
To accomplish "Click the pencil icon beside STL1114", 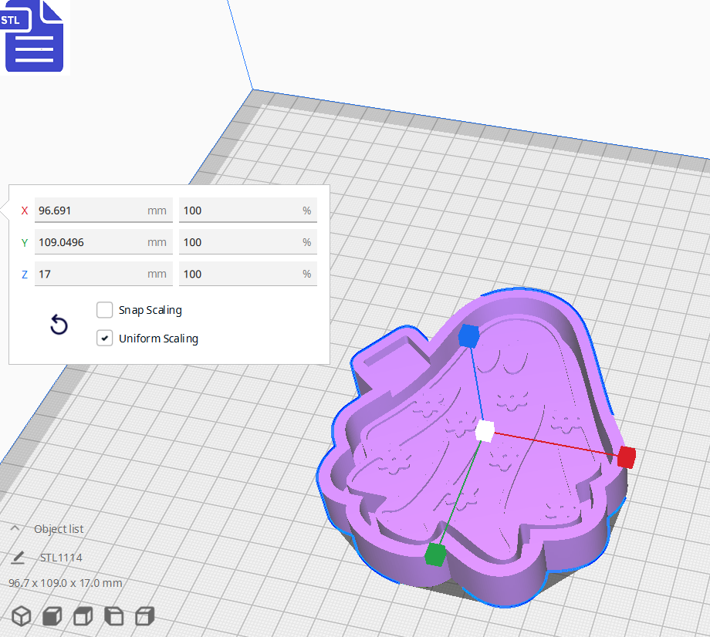I will tap(17, 557).
